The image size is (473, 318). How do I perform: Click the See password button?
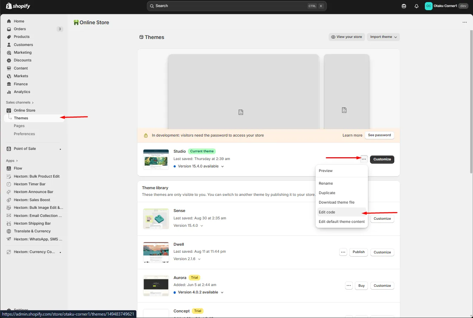click(x=379, y=135)
